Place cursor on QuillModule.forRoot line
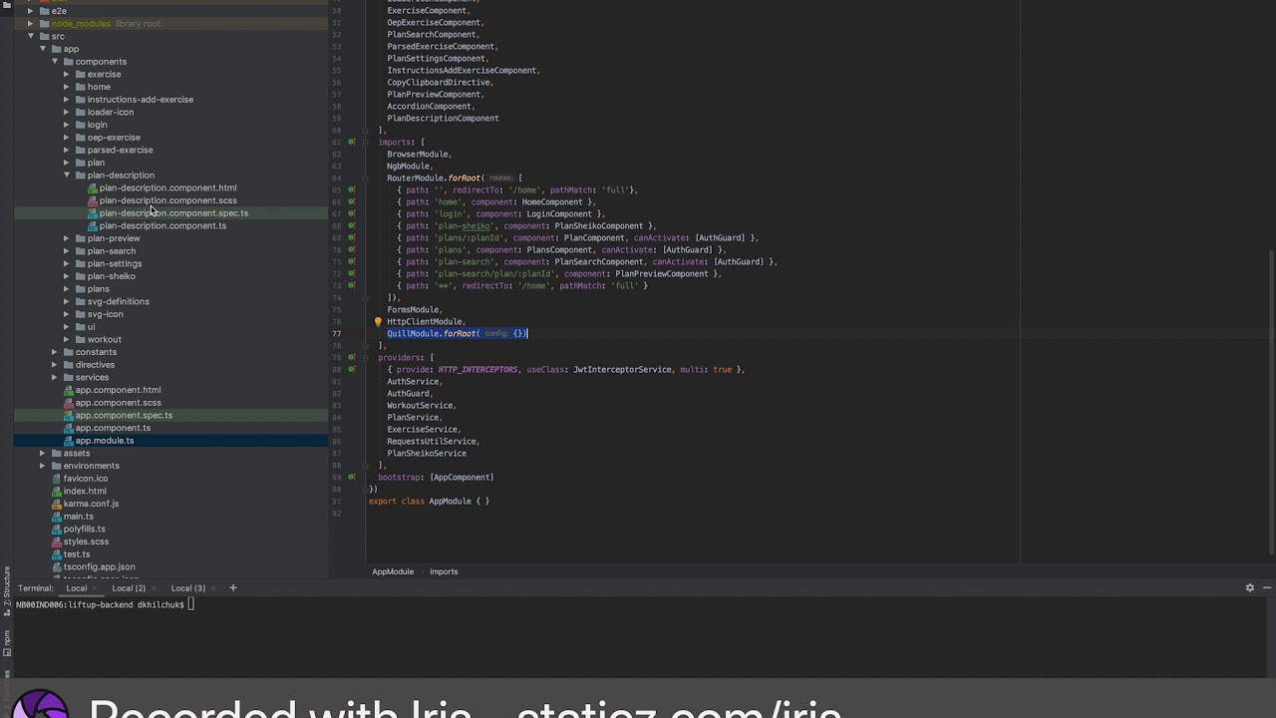 457,333
